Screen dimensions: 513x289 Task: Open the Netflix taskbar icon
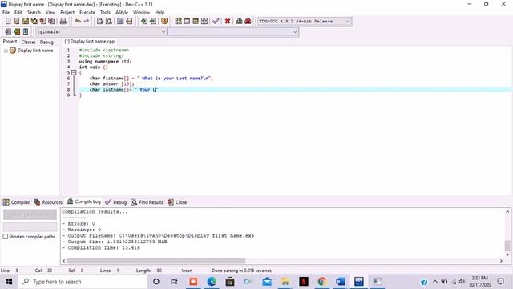(x=304, y=282)
